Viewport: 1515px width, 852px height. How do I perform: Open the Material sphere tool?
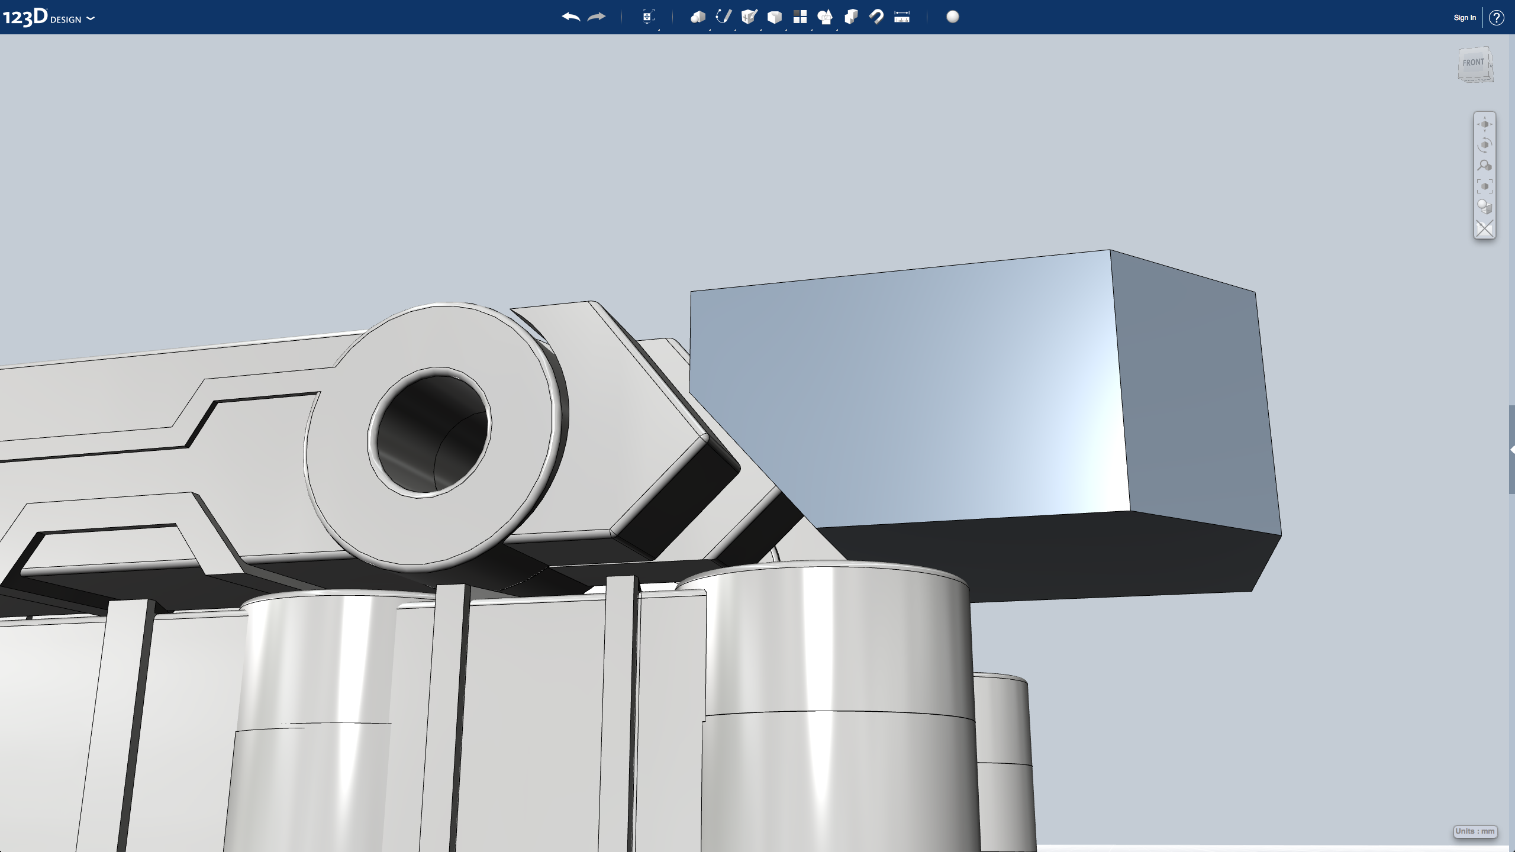tap(953, 17)
